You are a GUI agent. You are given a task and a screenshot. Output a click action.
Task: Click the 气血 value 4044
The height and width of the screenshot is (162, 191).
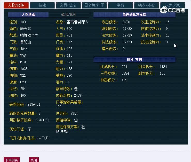(x=24, y=49)
